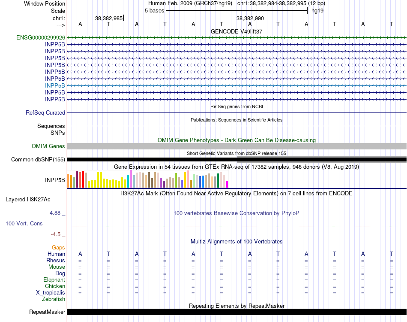Select the INPP5B label beside expression chart
The width and height of the screenshot is (407, 322).
pyautogui.click(x=55, y=180)
